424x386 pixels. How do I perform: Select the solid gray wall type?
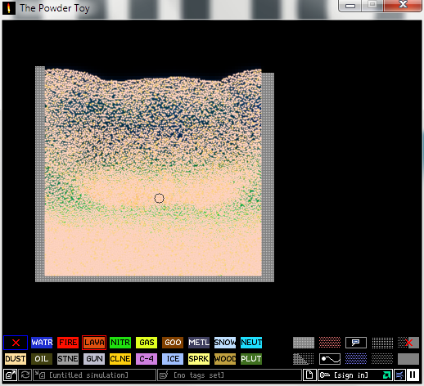(x=408, y=359)
